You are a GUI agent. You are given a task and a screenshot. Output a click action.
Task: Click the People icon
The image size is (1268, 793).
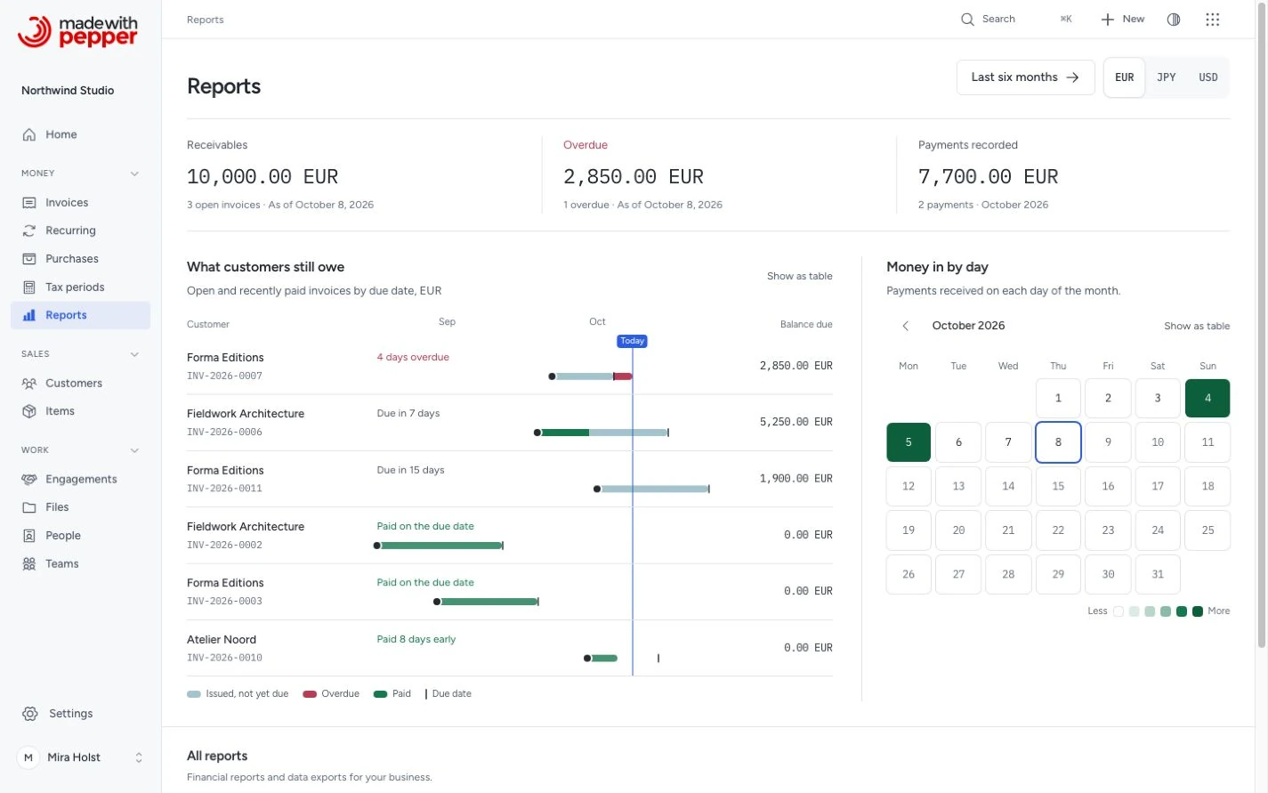(x=29, y=536)
